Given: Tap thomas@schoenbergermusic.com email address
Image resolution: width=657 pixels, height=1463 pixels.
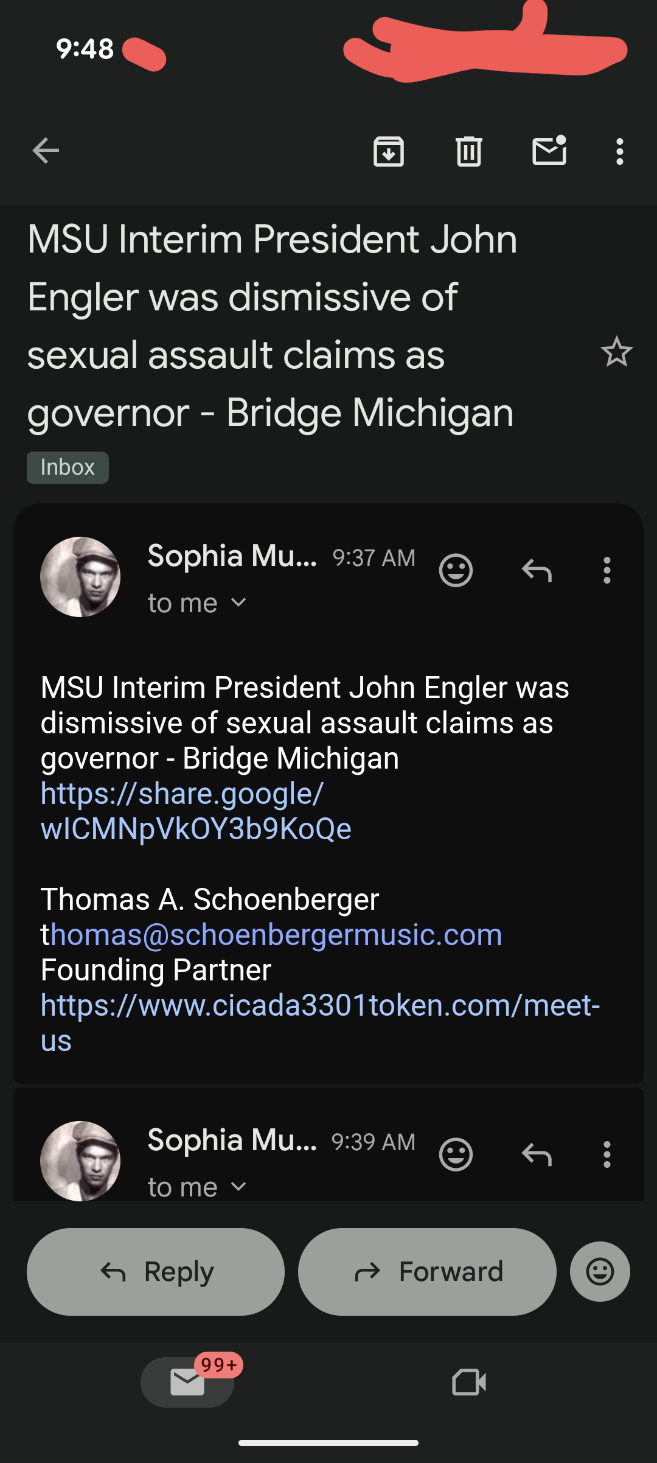Looking at the screenshot, I should [x=275, y=934].
